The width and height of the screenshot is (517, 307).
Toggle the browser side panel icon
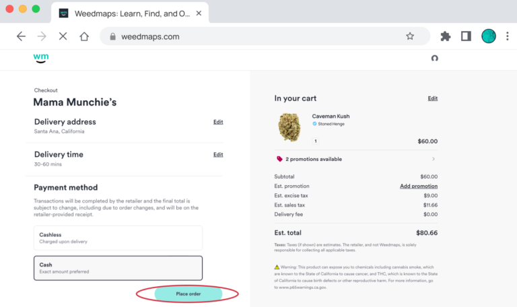(466, 36)
